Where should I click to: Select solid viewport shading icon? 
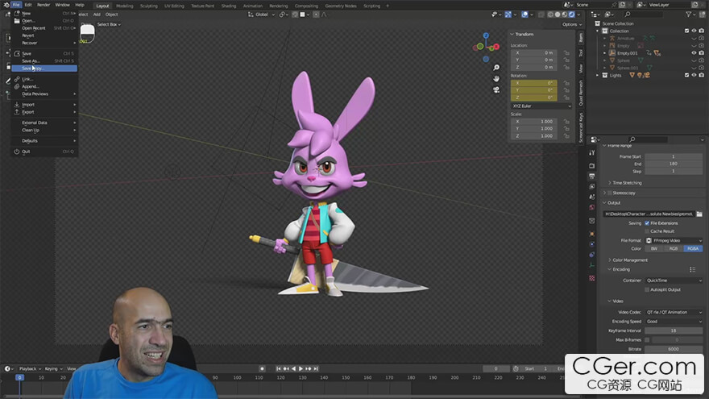click(557, 15)
